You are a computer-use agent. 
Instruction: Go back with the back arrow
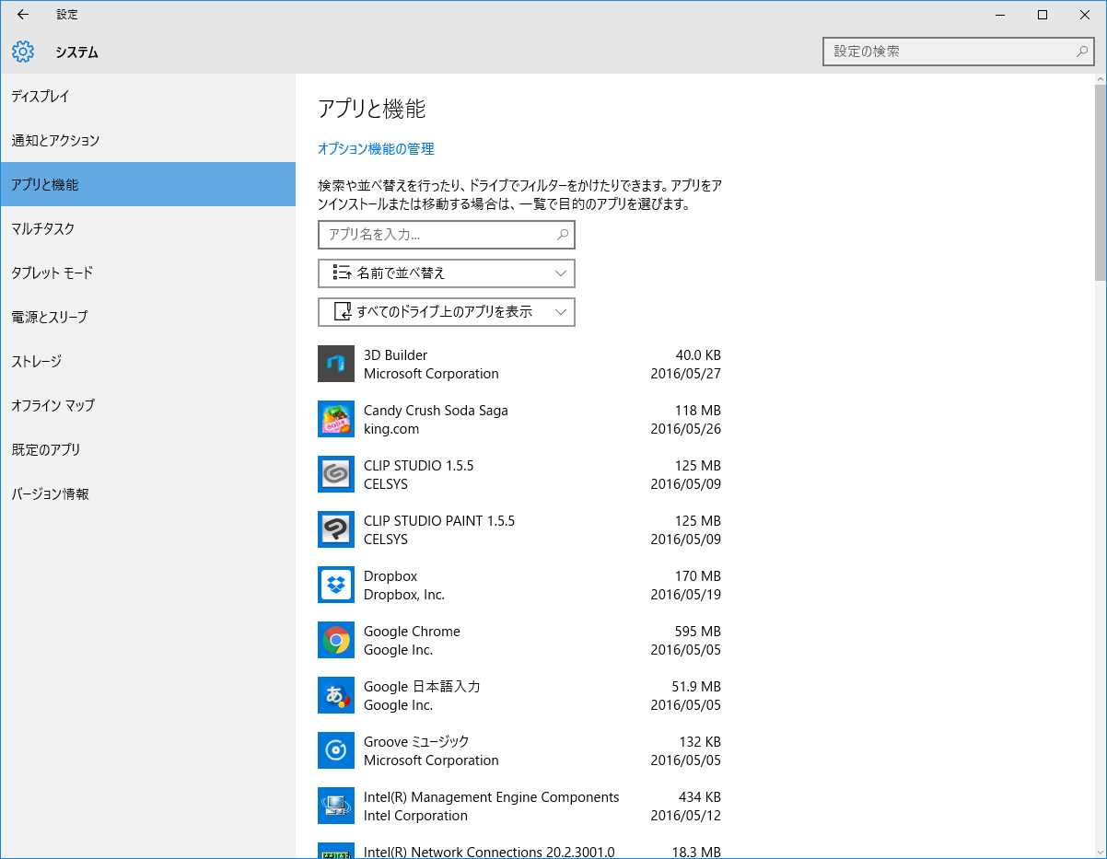point(23,15)
